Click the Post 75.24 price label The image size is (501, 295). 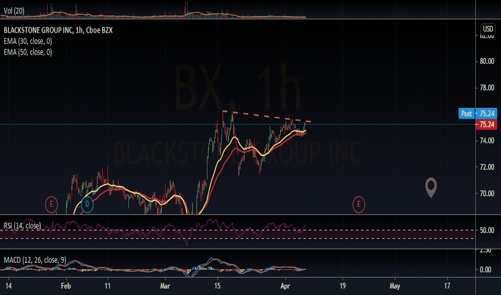point(478,114)
